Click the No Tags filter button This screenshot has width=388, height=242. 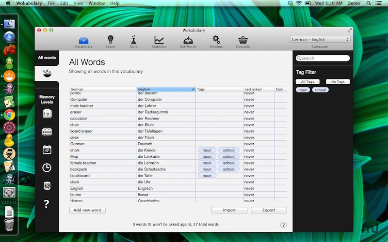pyautogui.click(x=338, y=82)
